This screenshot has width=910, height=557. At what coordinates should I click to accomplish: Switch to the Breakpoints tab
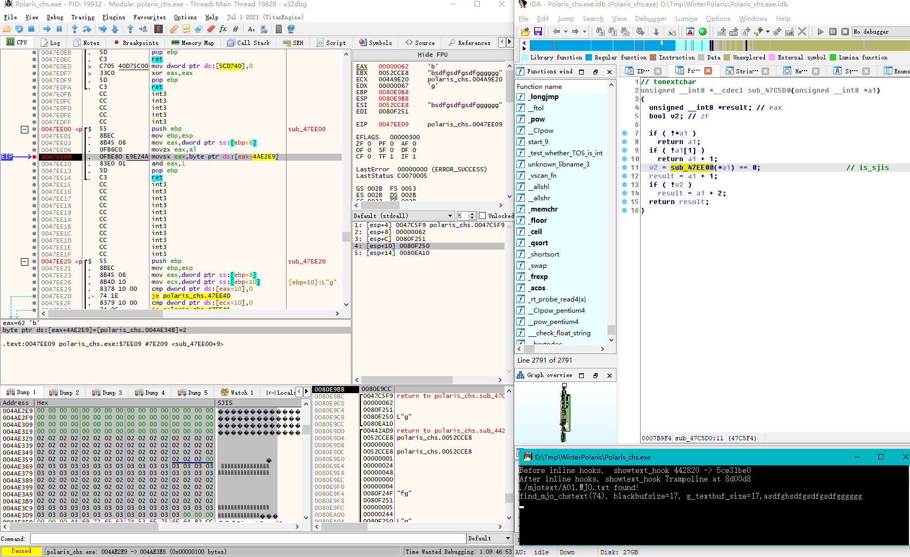[x=137, y=43]
